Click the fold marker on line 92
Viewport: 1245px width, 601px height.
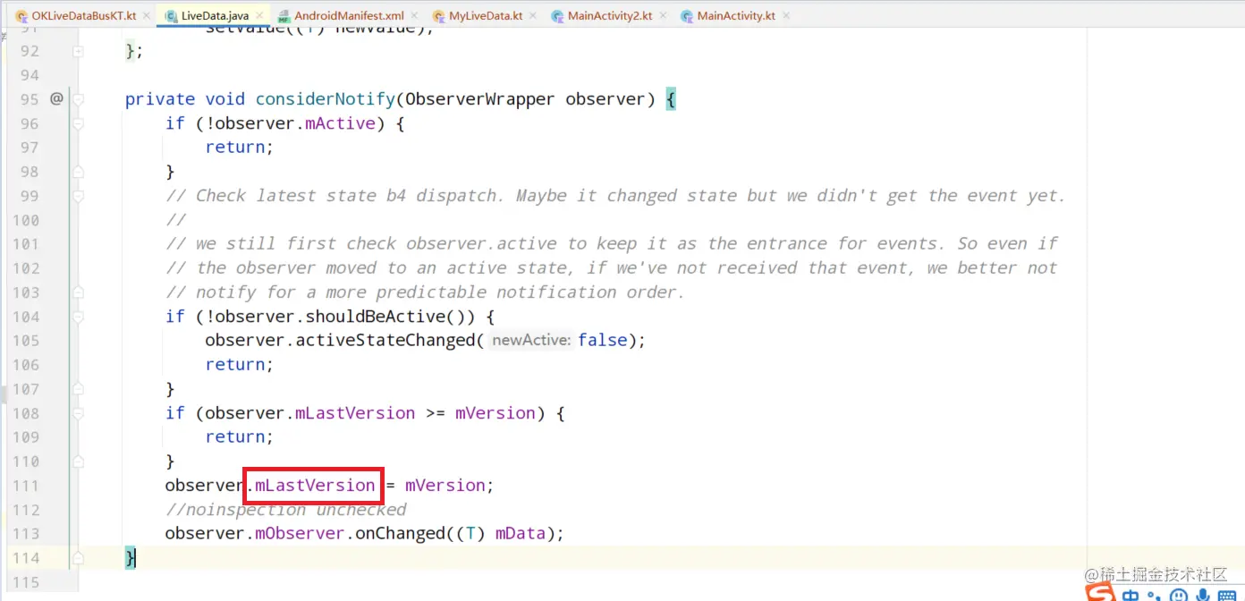[x=79, y=51]
